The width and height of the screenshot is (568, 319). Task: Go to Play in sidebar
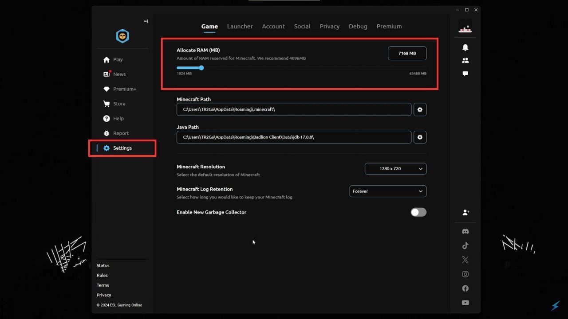click(118, 59)
